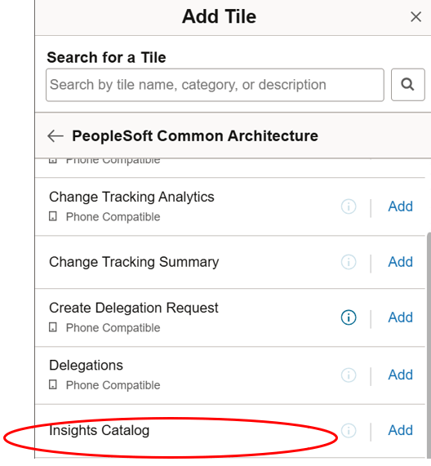View info icon for Delegations tile
The height and width of the screenshot is (466, 431).
[349, 375]
